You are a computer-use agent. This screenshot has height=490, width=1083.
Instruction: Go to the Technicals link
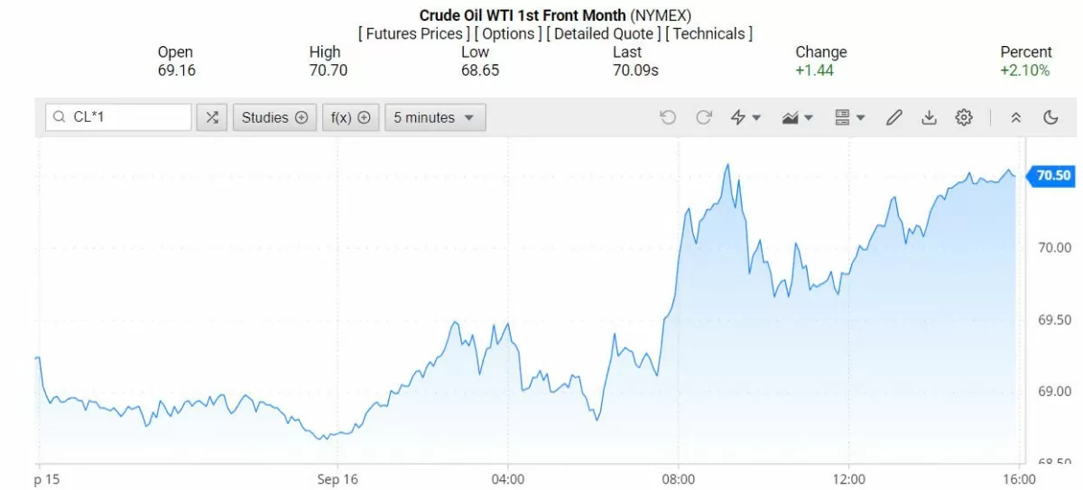[709, 33]
